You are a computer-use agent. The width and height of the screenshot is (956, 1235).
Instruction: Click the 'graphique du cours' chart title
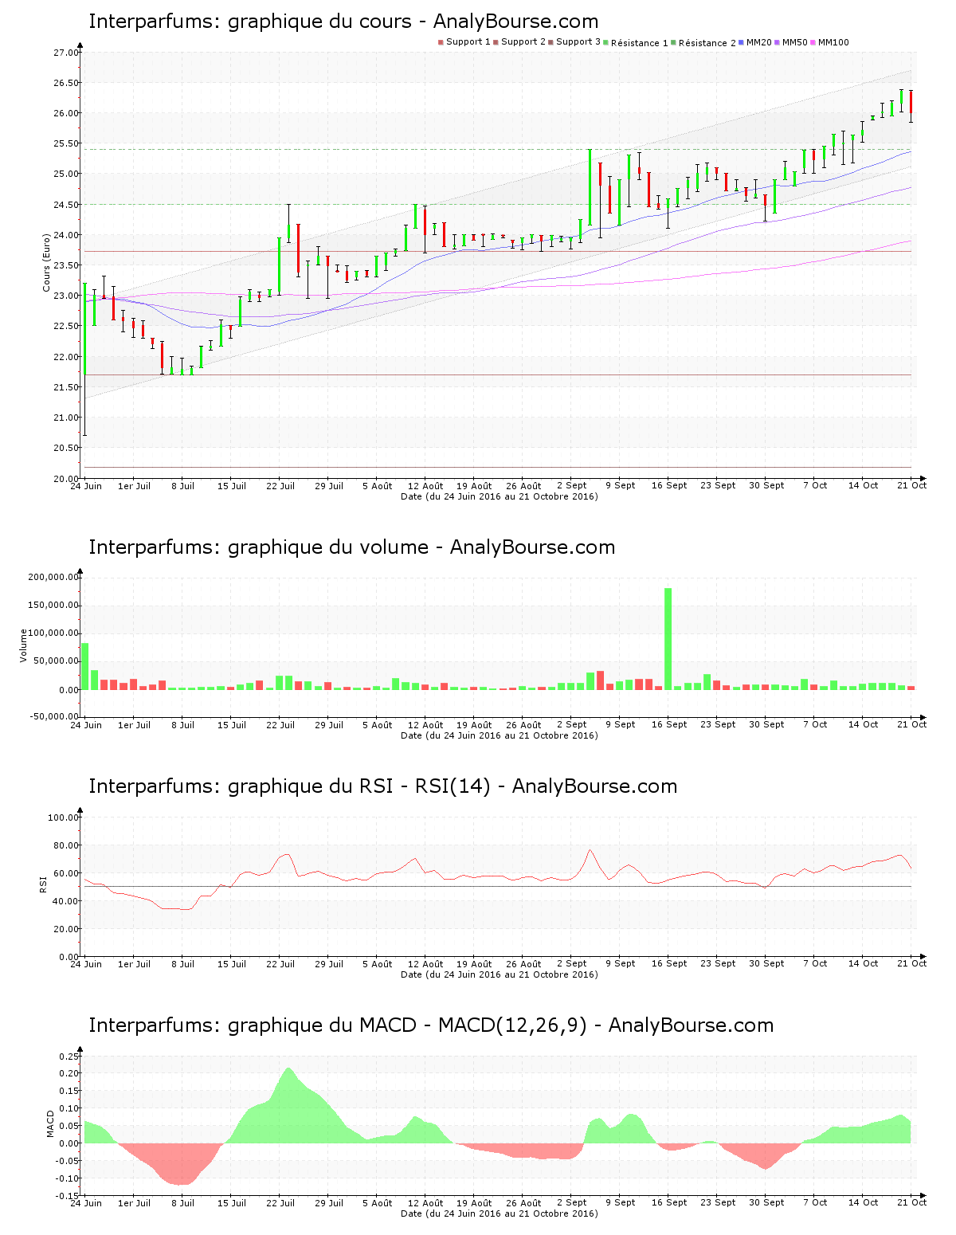click(343, 22)
